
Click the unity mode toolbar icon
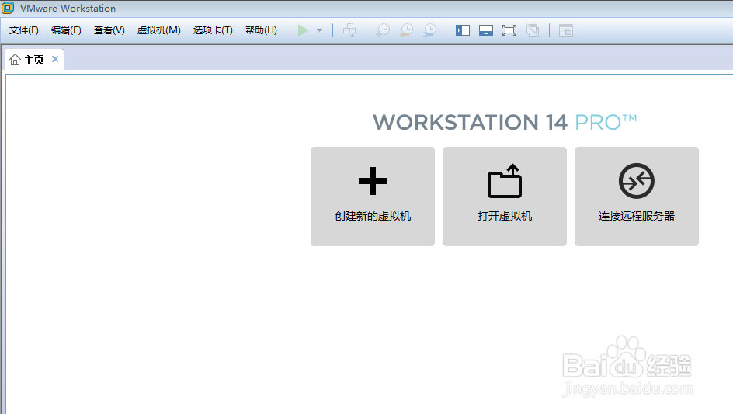coord(533,30)
